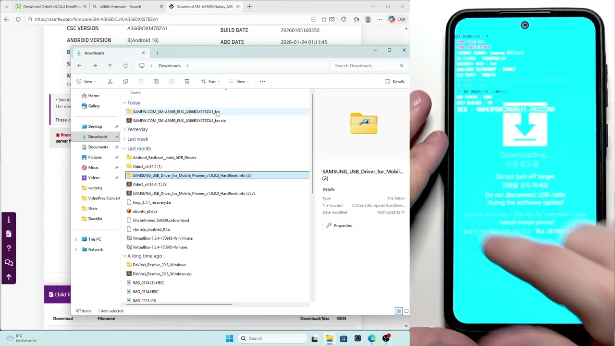The image size is (615, 346).
Task: Open the Sort dropdown menu
Action: point(211,82)
